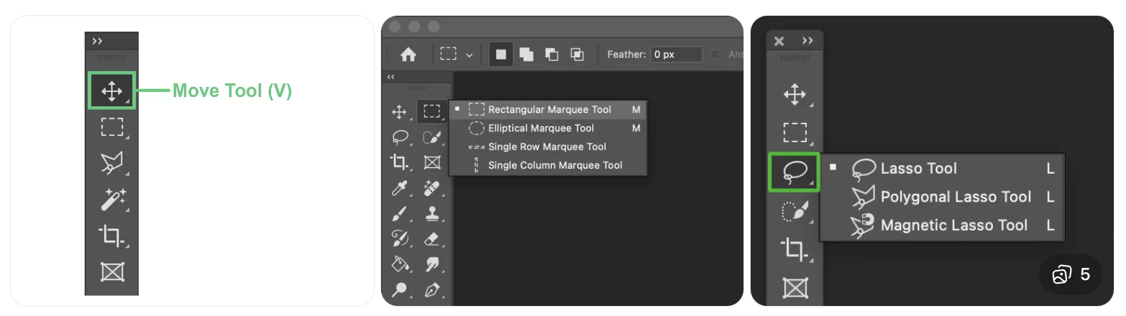Choose Single Column Marquee Tool menu entry
The height and width of the screenshot is (316, 1126).
click(554, 165)
